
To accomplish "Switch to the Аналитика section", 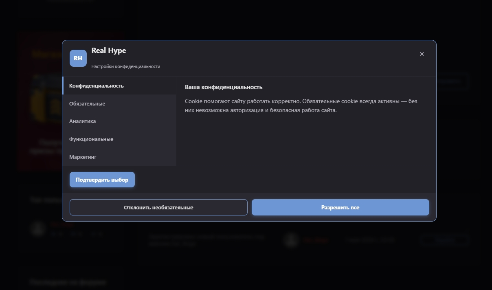I will (119, 121).
